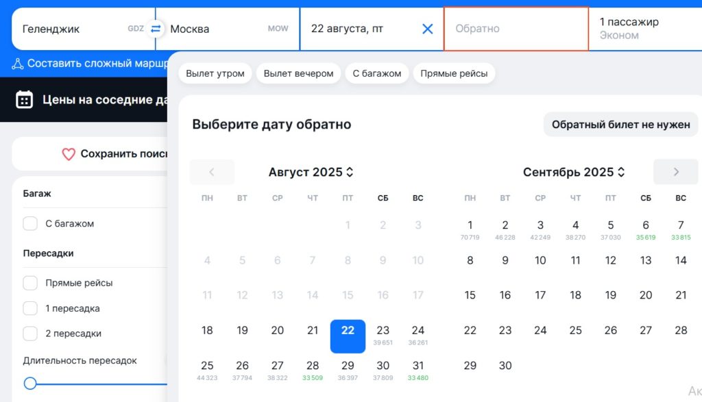Check the Прямые рейсы checkbox
Screen dimensions: 702x402
pyautogui.click(x=29, y=282)
